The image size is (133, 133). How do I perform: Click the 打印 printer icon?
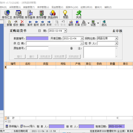(x=83, y=23)
